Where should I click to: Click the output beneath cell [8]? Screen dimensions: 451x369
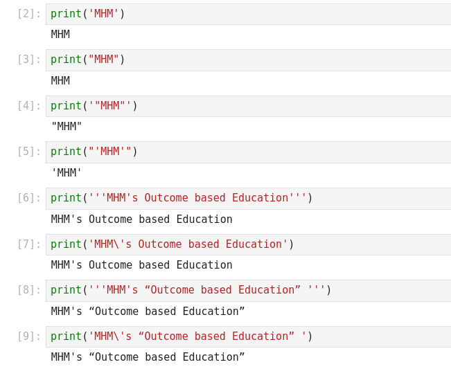coord(148,312)
